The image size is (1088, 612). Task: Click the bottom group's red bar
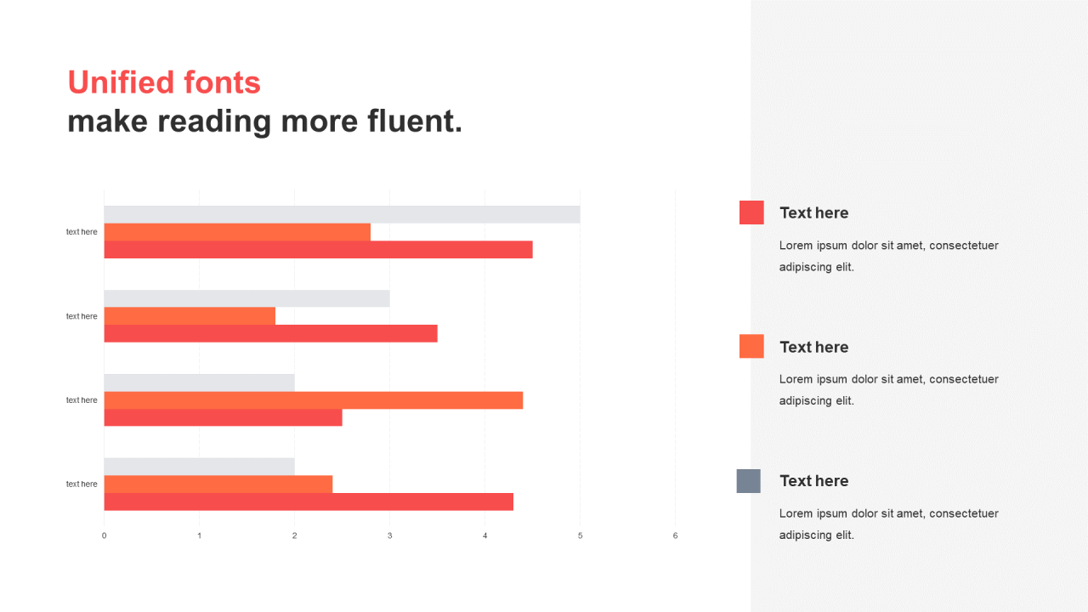[x=309, y=501]
